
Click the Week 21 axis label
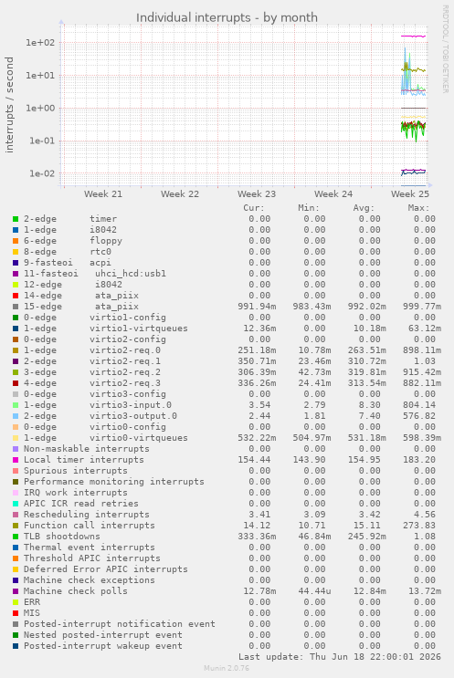pyautogui.click(x=103, y=194)
